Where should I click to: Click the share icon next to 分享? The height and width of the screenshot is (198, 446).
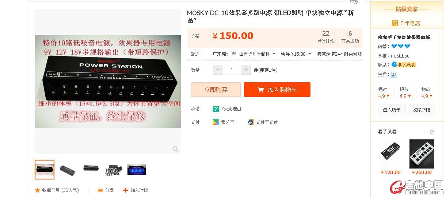click(100, 190)
